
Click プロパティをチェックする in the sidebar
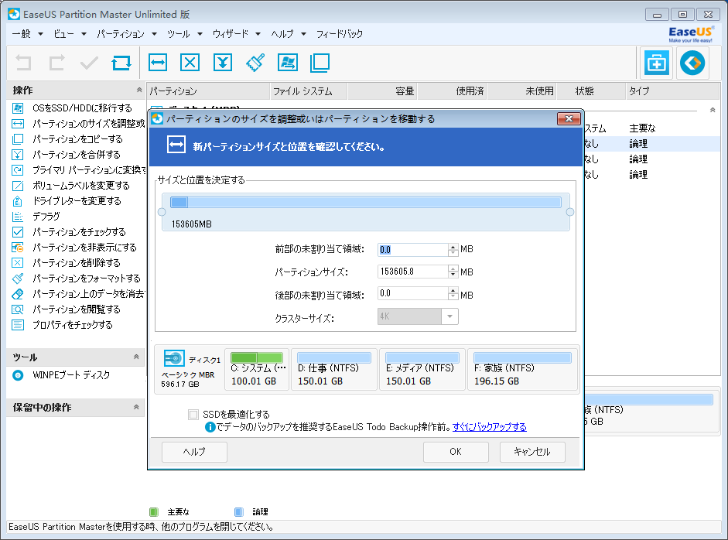click(73, 325)
